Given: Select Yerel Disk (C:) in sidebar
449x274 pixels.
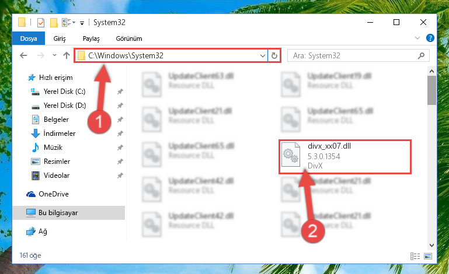Looking at the screenshot, I should [64, 92].
